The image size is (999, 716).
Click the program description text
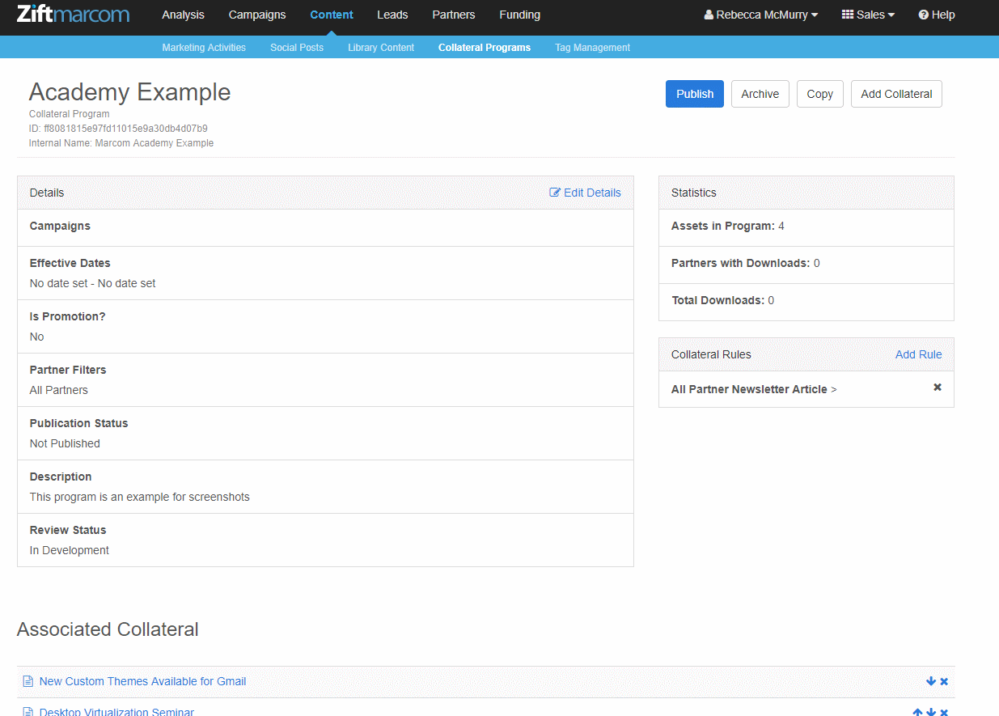[x=140, y=497]
